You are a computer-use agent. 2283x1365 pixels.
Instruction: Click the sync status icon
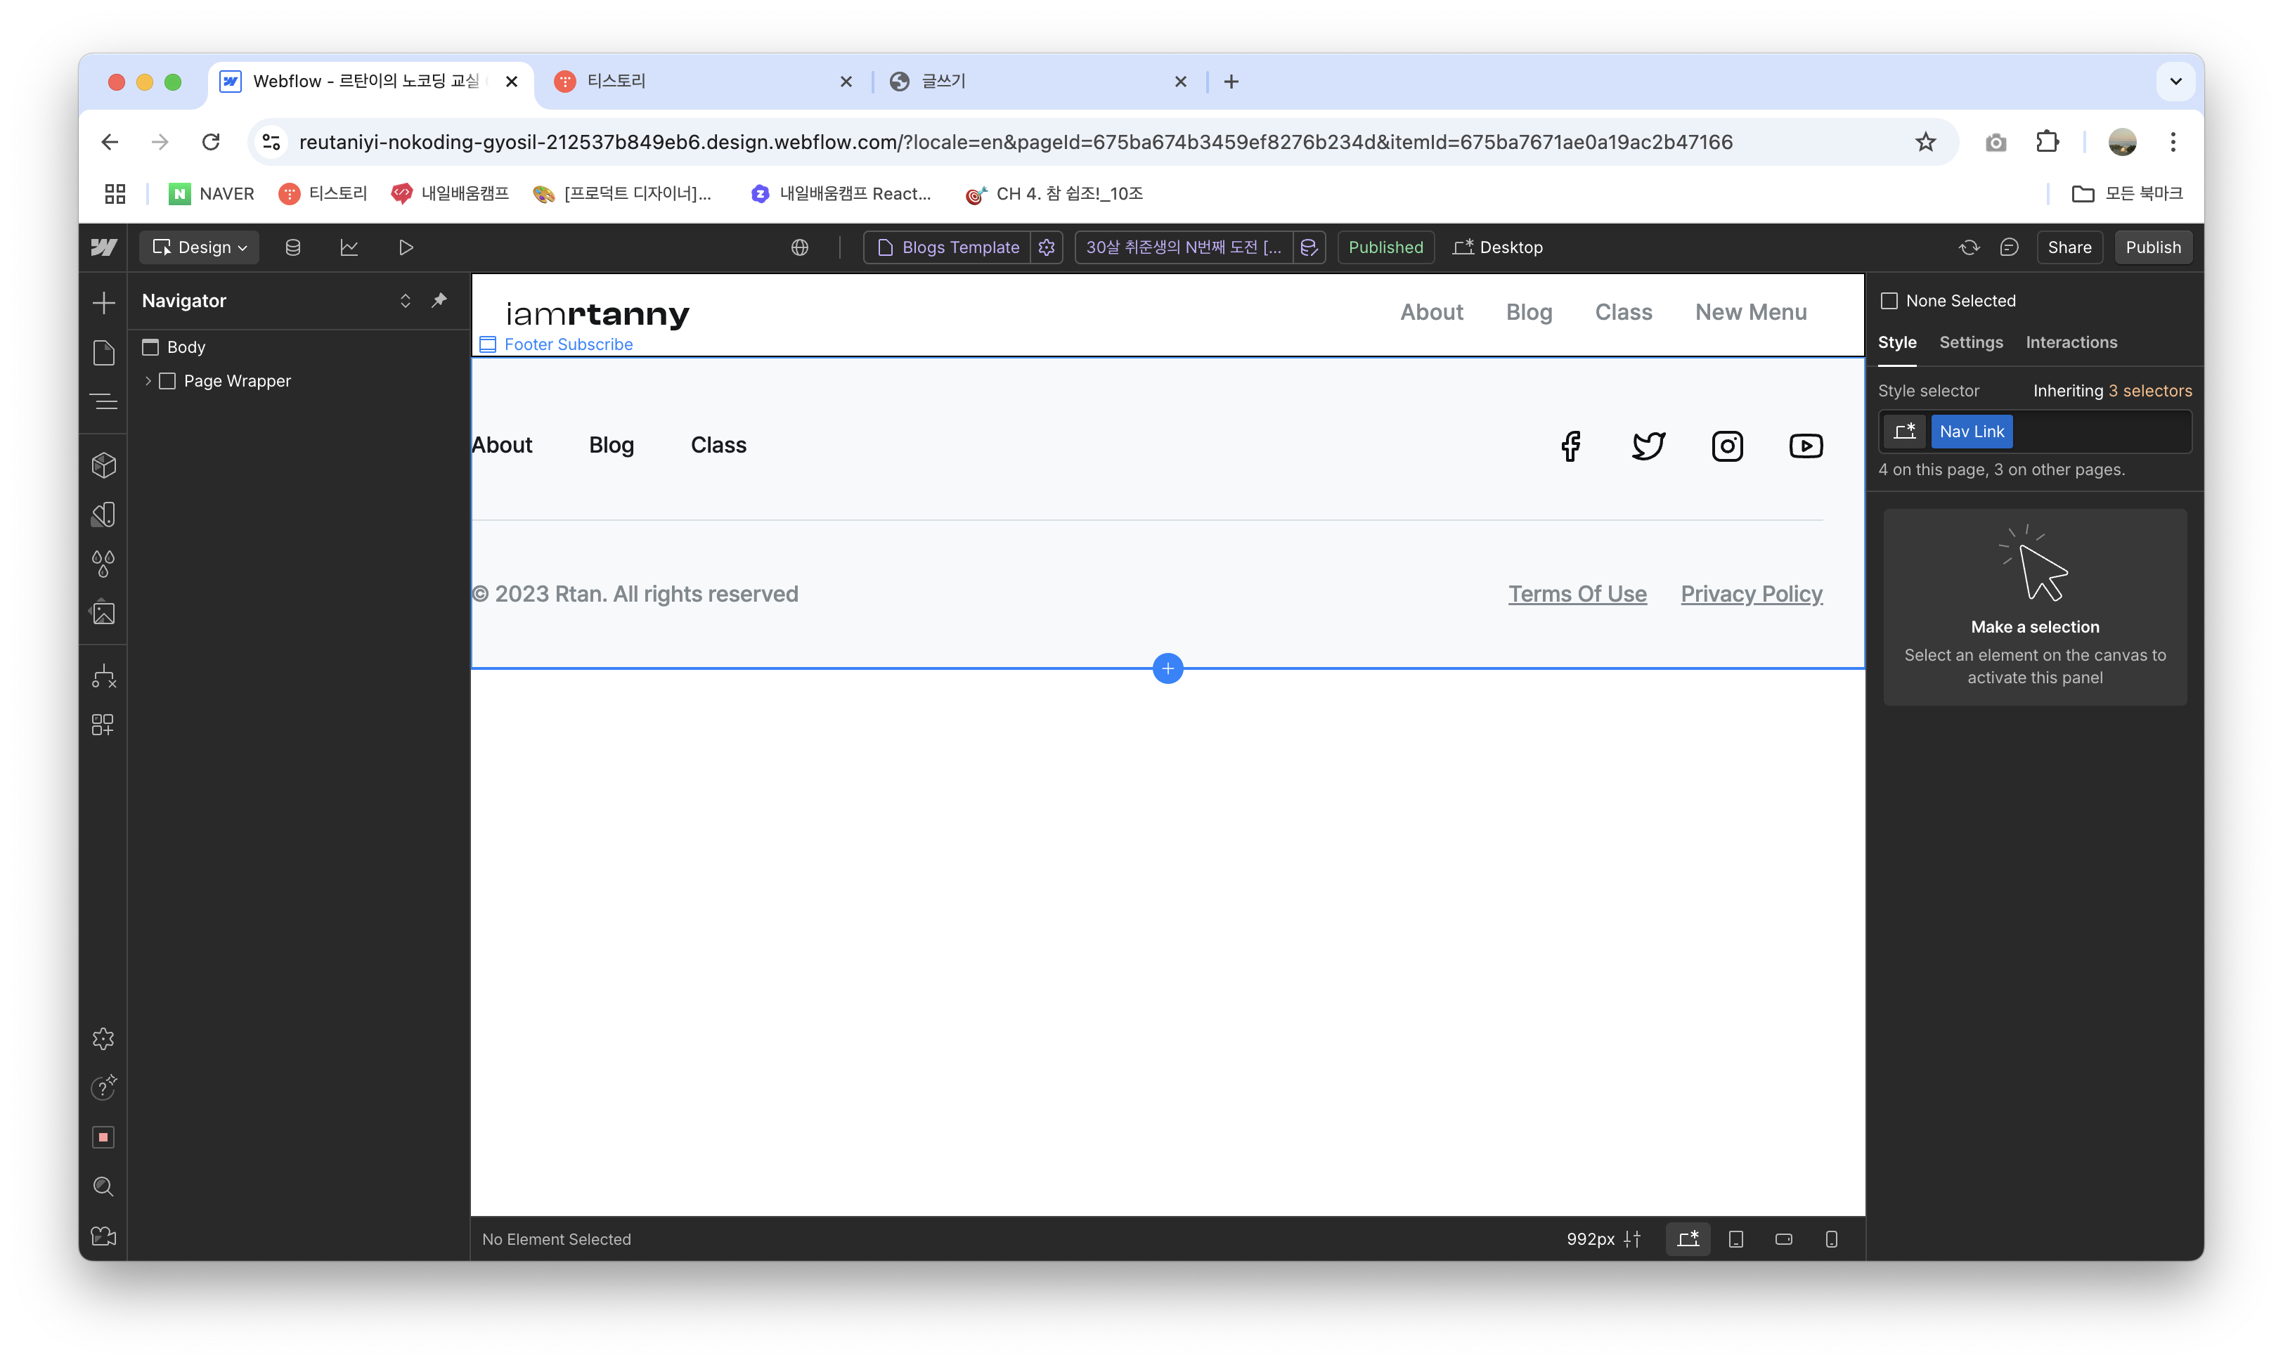[x=1968, y=247]
